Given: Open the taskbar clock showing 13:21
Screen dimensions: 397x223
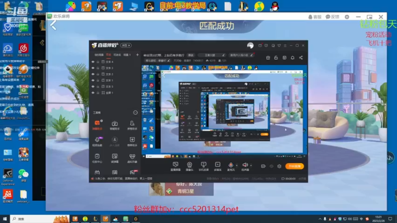Looking at the screenshot, I should (x=379, y=219).
